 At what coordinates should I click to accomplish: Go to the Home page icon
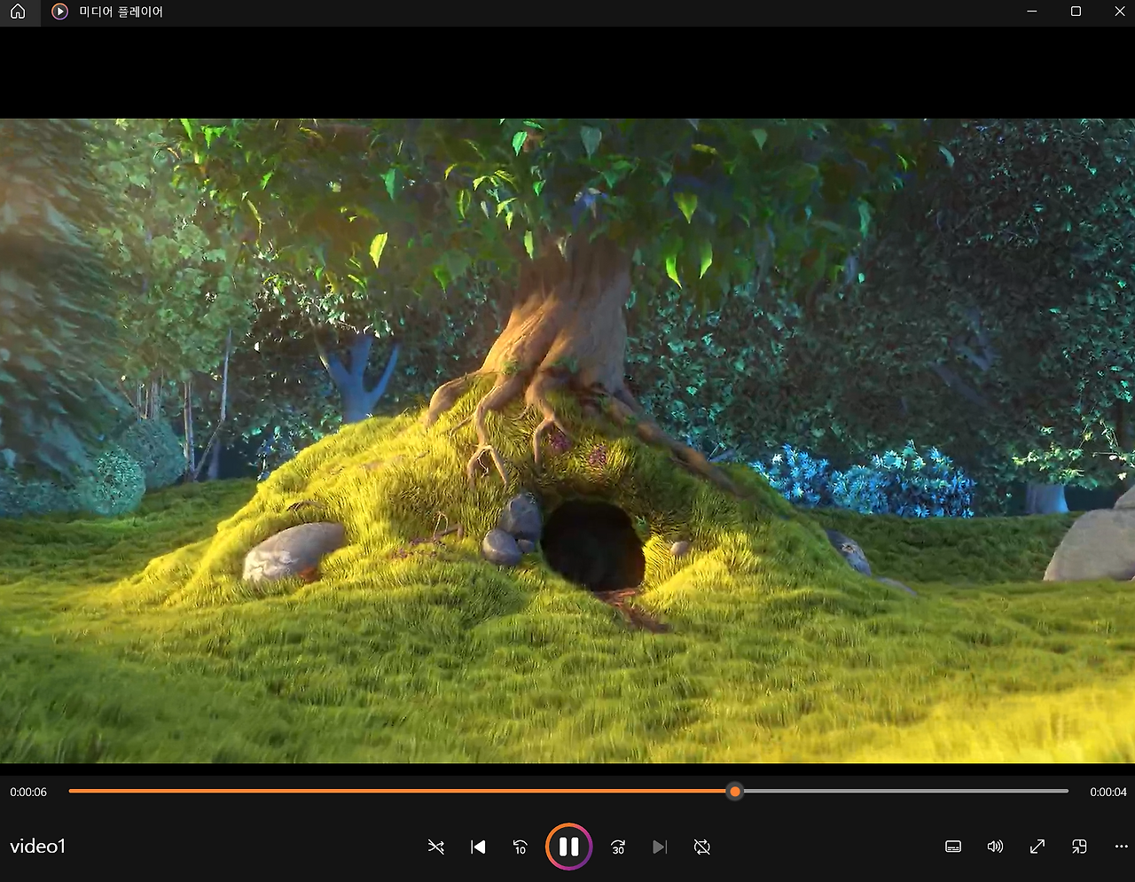[x=18, y=12]
